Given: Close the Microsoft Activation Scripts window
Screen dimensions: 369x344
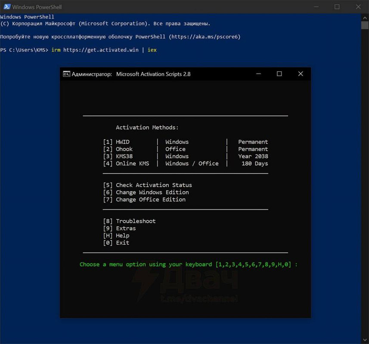Looking at the screenshot, I should tap(301, 74).
